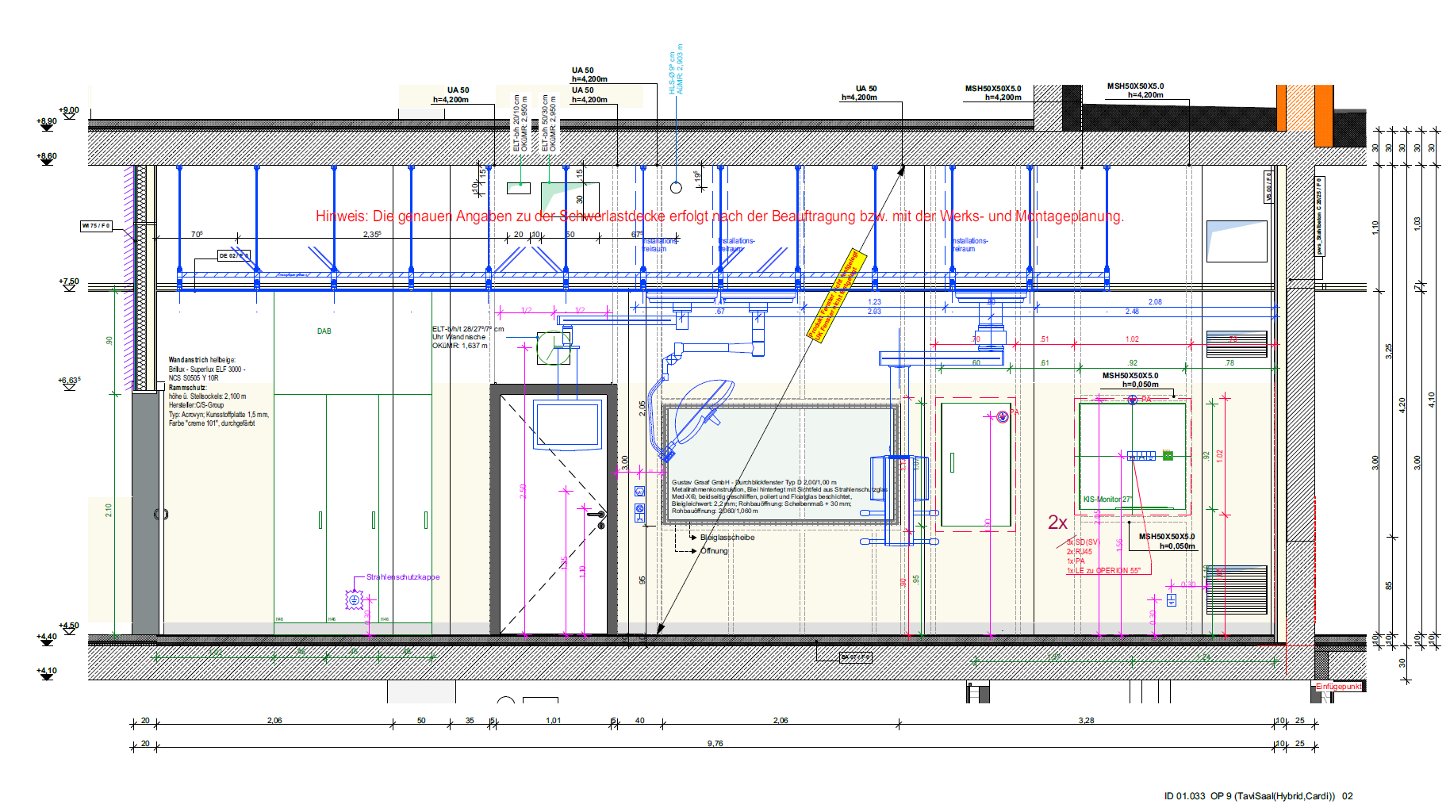Screen dimensions: 1450x808
Task: Click the '3x SD(SV)' list entry
Action: (1083, 542)
